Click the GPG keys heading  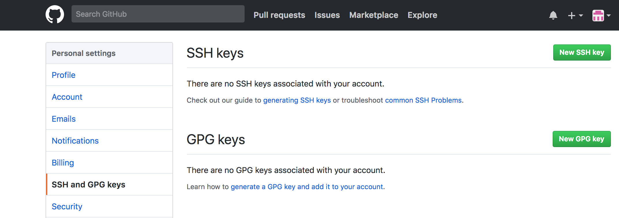(216, 140)
